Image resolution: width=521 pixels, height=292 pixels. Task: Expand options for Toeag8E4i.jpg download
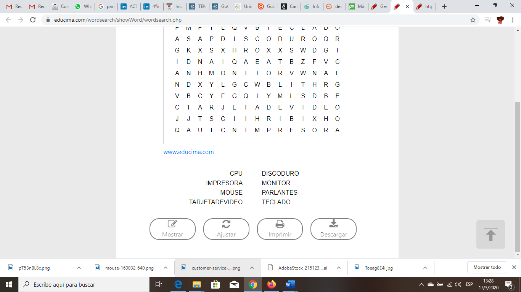(x=425, y=268)
